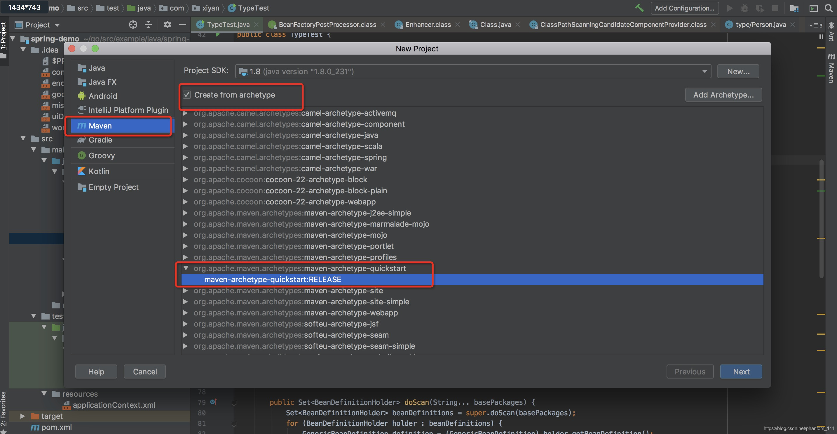Hide the Project panel with minus icon
This screenshot has width=837, height=434.
point(183,24)
